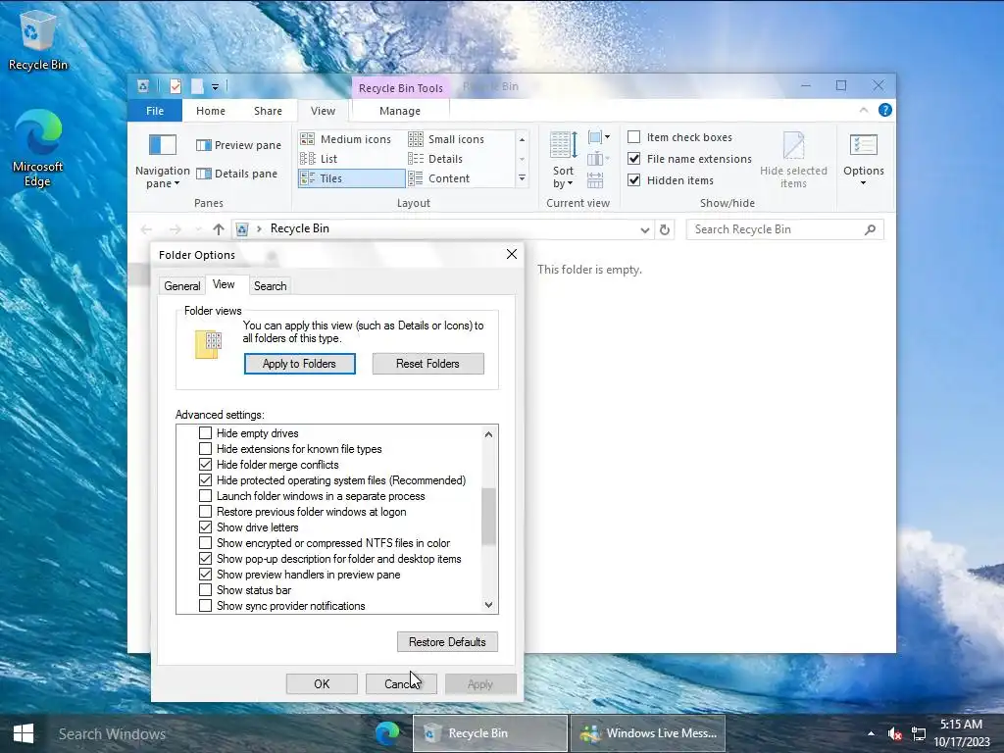Expand the Layout gallery more arrow
The height and width of the screenshot is (753, 1004).
click(522, 178)
